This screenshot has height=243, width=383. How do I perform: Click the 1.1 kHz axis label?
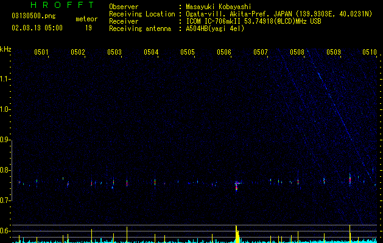[x=5, y=79]
